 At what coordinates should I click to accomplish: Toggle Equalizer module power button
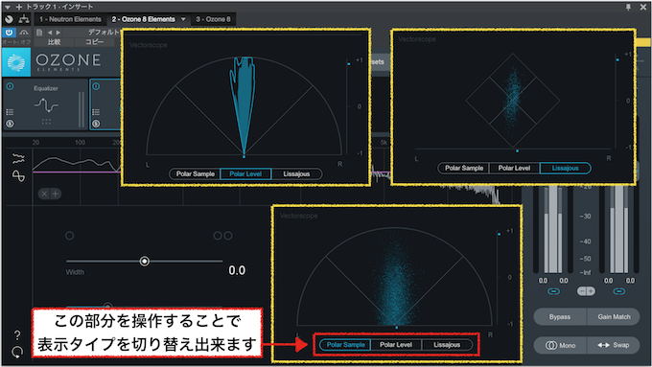pos(10,86)
